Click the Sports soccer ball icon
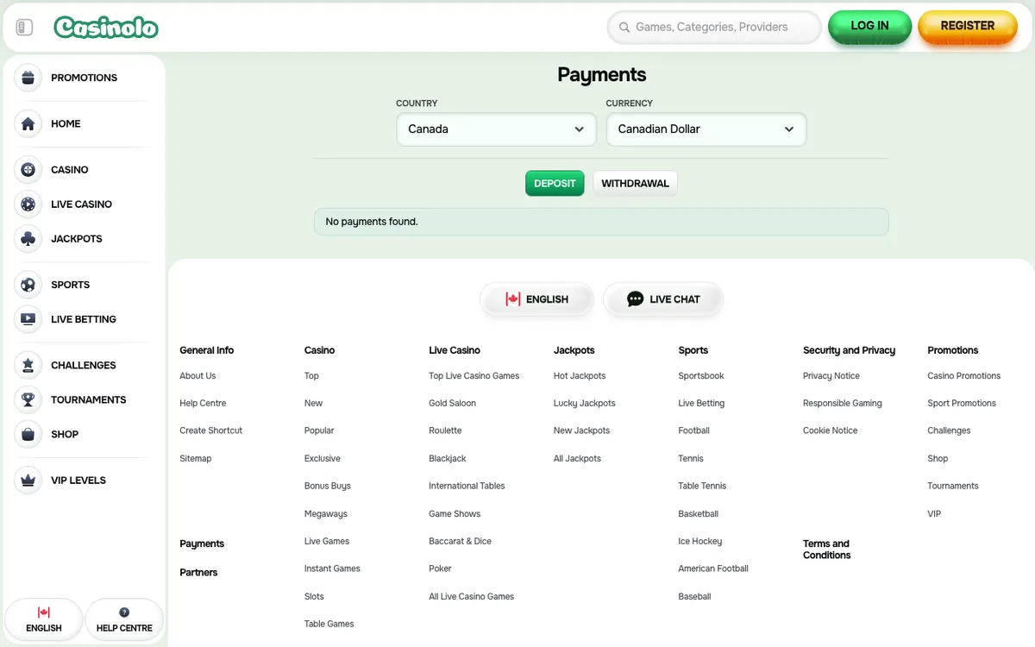The width and height of the screenshot is (1035, 647). tap(28, 285)
